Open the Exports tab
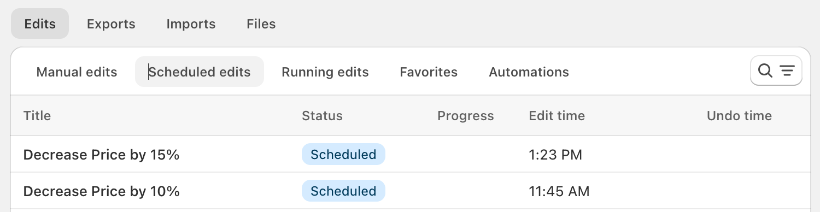The height and width of the screenshot is (212, 820). point(111,24)
